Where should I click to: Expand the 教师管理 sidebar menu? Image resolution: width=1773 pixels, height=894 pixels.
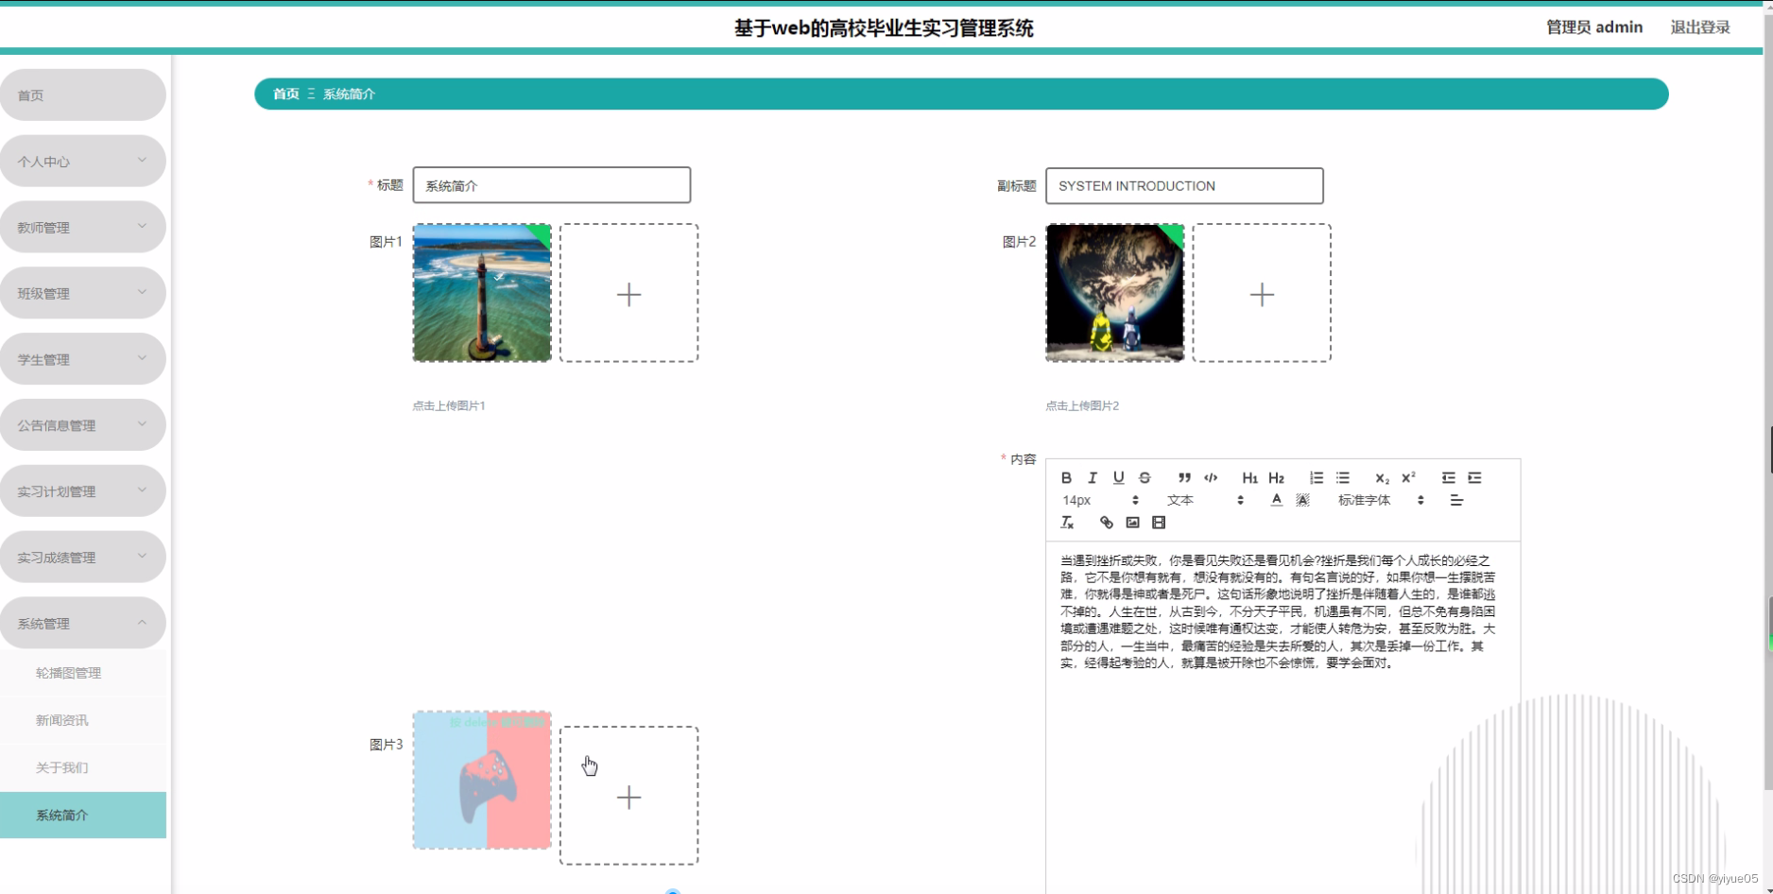coord(83,227)
